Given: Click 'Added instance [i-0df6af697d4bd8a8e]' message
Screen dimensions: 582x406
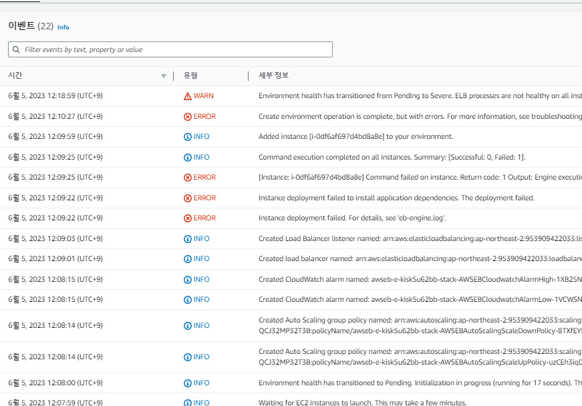Looking at the screenshot, I should 356,136.
